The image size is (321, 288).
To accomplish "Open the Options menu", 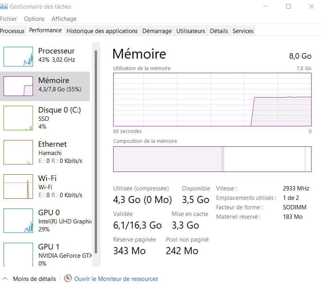I will click(x=34, y=19).
